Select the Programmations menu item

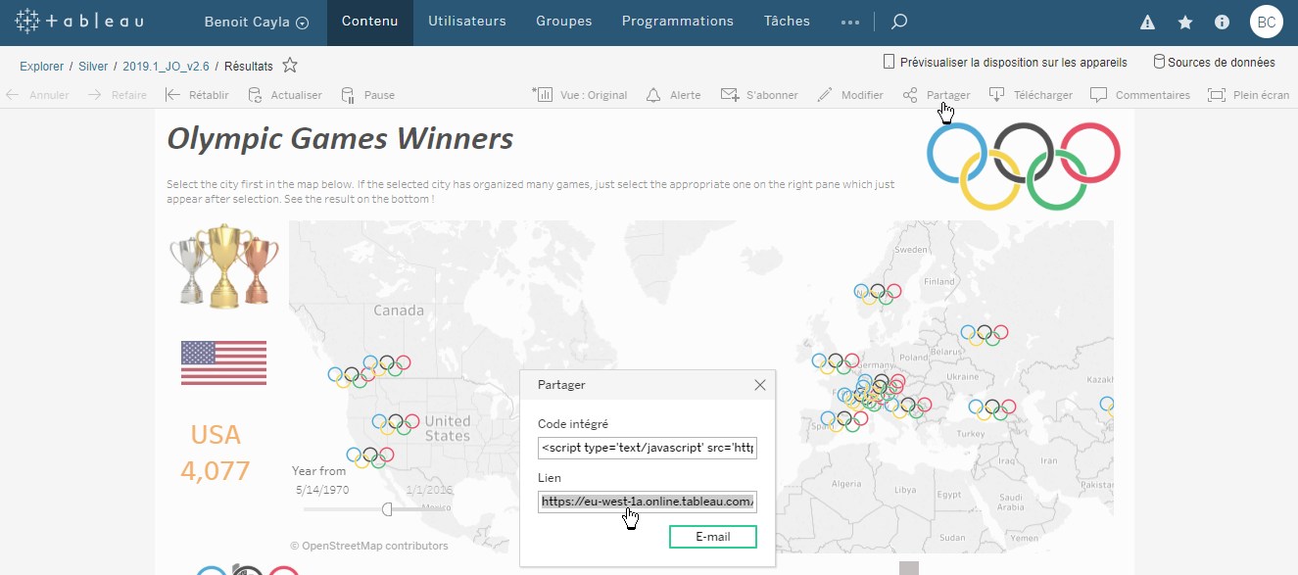pos(677,21)
